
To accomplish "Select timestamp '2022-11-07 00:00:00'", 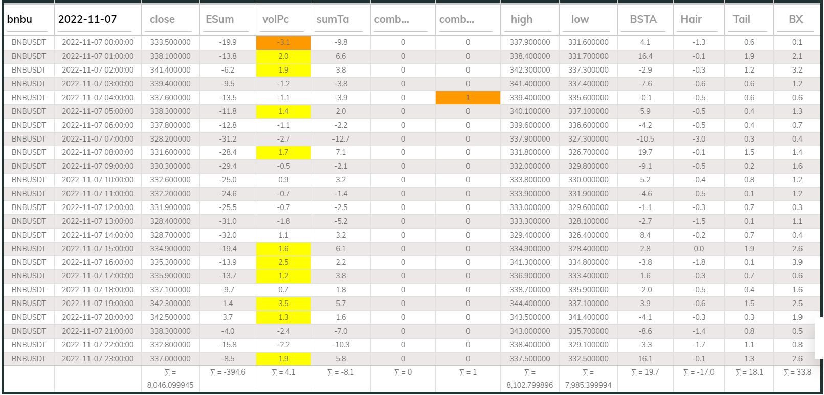I will pos(98,42).
